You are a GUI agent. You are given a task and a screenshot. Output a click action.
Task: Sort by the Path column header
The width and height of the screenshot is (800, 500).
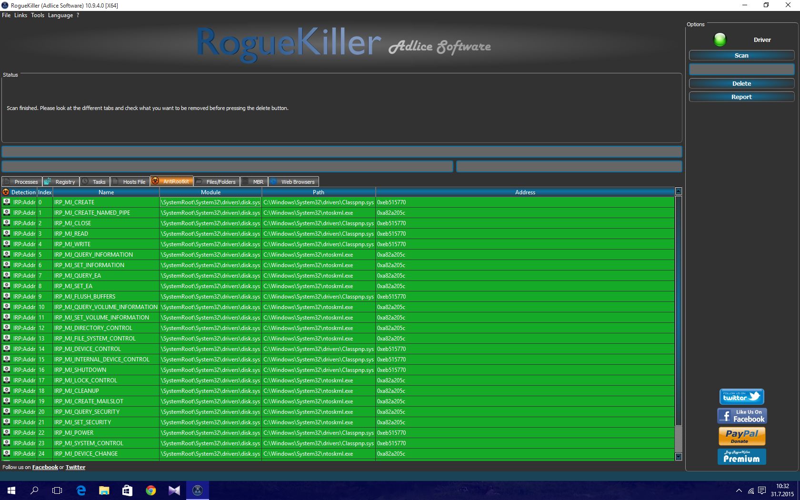pyautogui.click(x=319, y=192)
